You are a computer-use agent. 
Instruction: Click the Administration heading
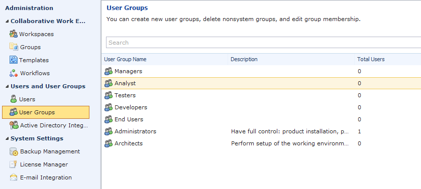point(29,8)
